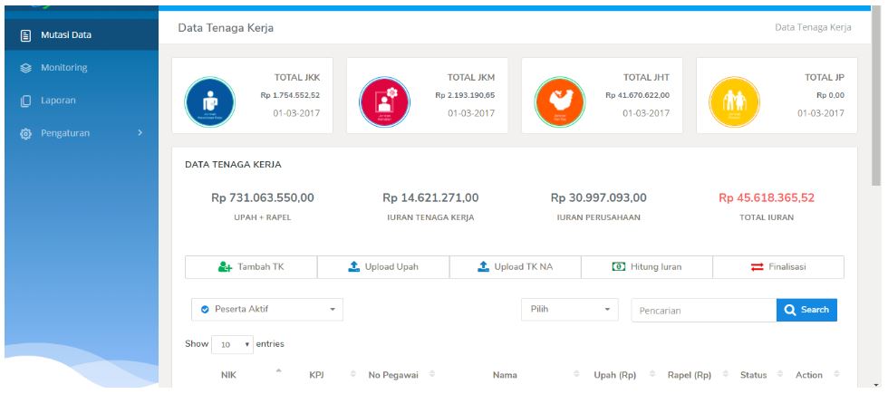888x394 pixels.
Task: Sort by the Upah (Rp) column
Action: [x=615, y=375]
